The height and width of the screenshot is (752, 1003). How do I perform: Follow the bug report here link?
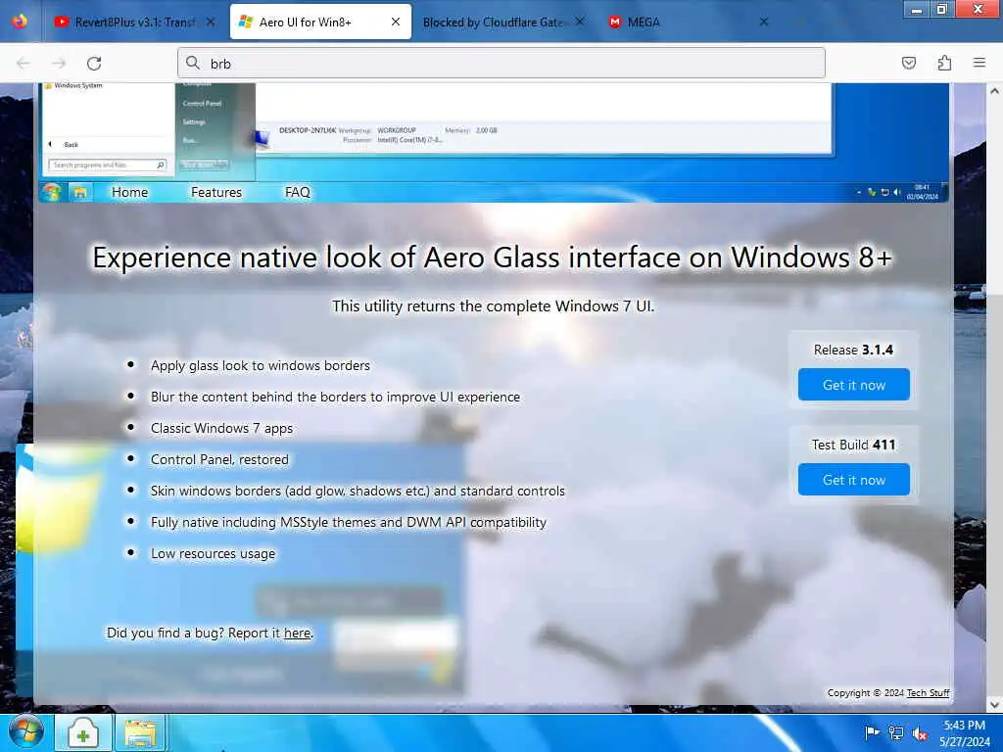tap(297, 633)
